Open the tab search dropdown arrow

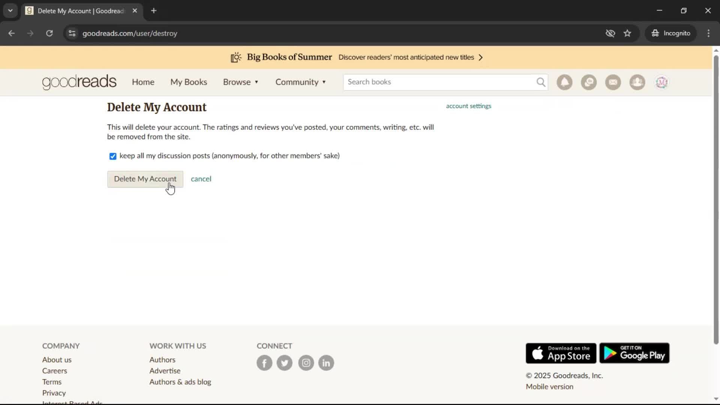pos(10,11)
